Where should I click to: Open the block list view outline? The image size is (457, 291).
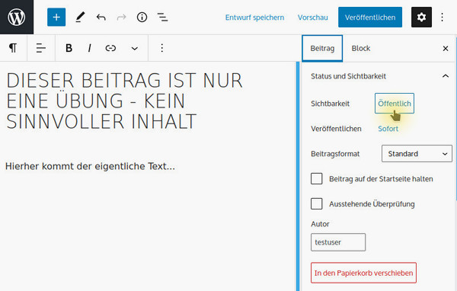click(x=162, y=18)
